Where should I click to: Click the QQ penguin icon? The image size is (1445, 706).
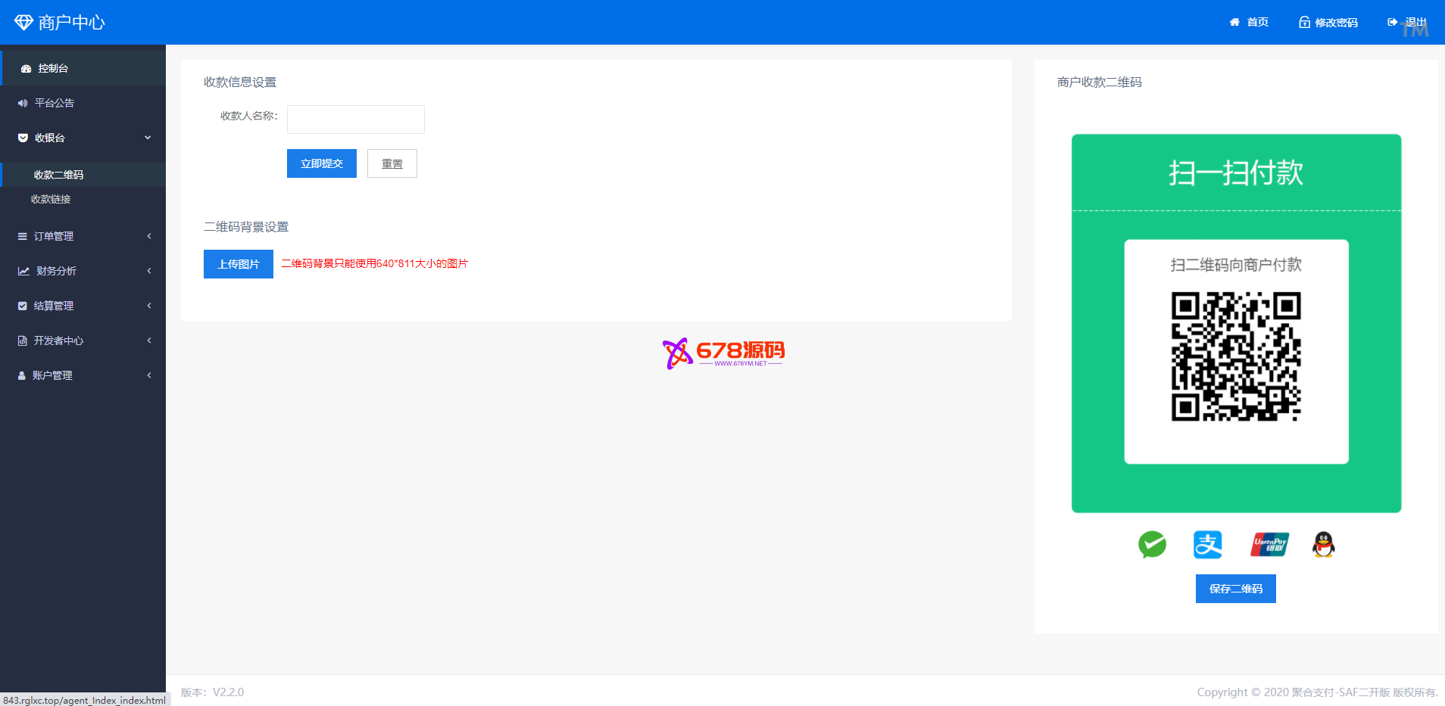[x=1323, y=544]
